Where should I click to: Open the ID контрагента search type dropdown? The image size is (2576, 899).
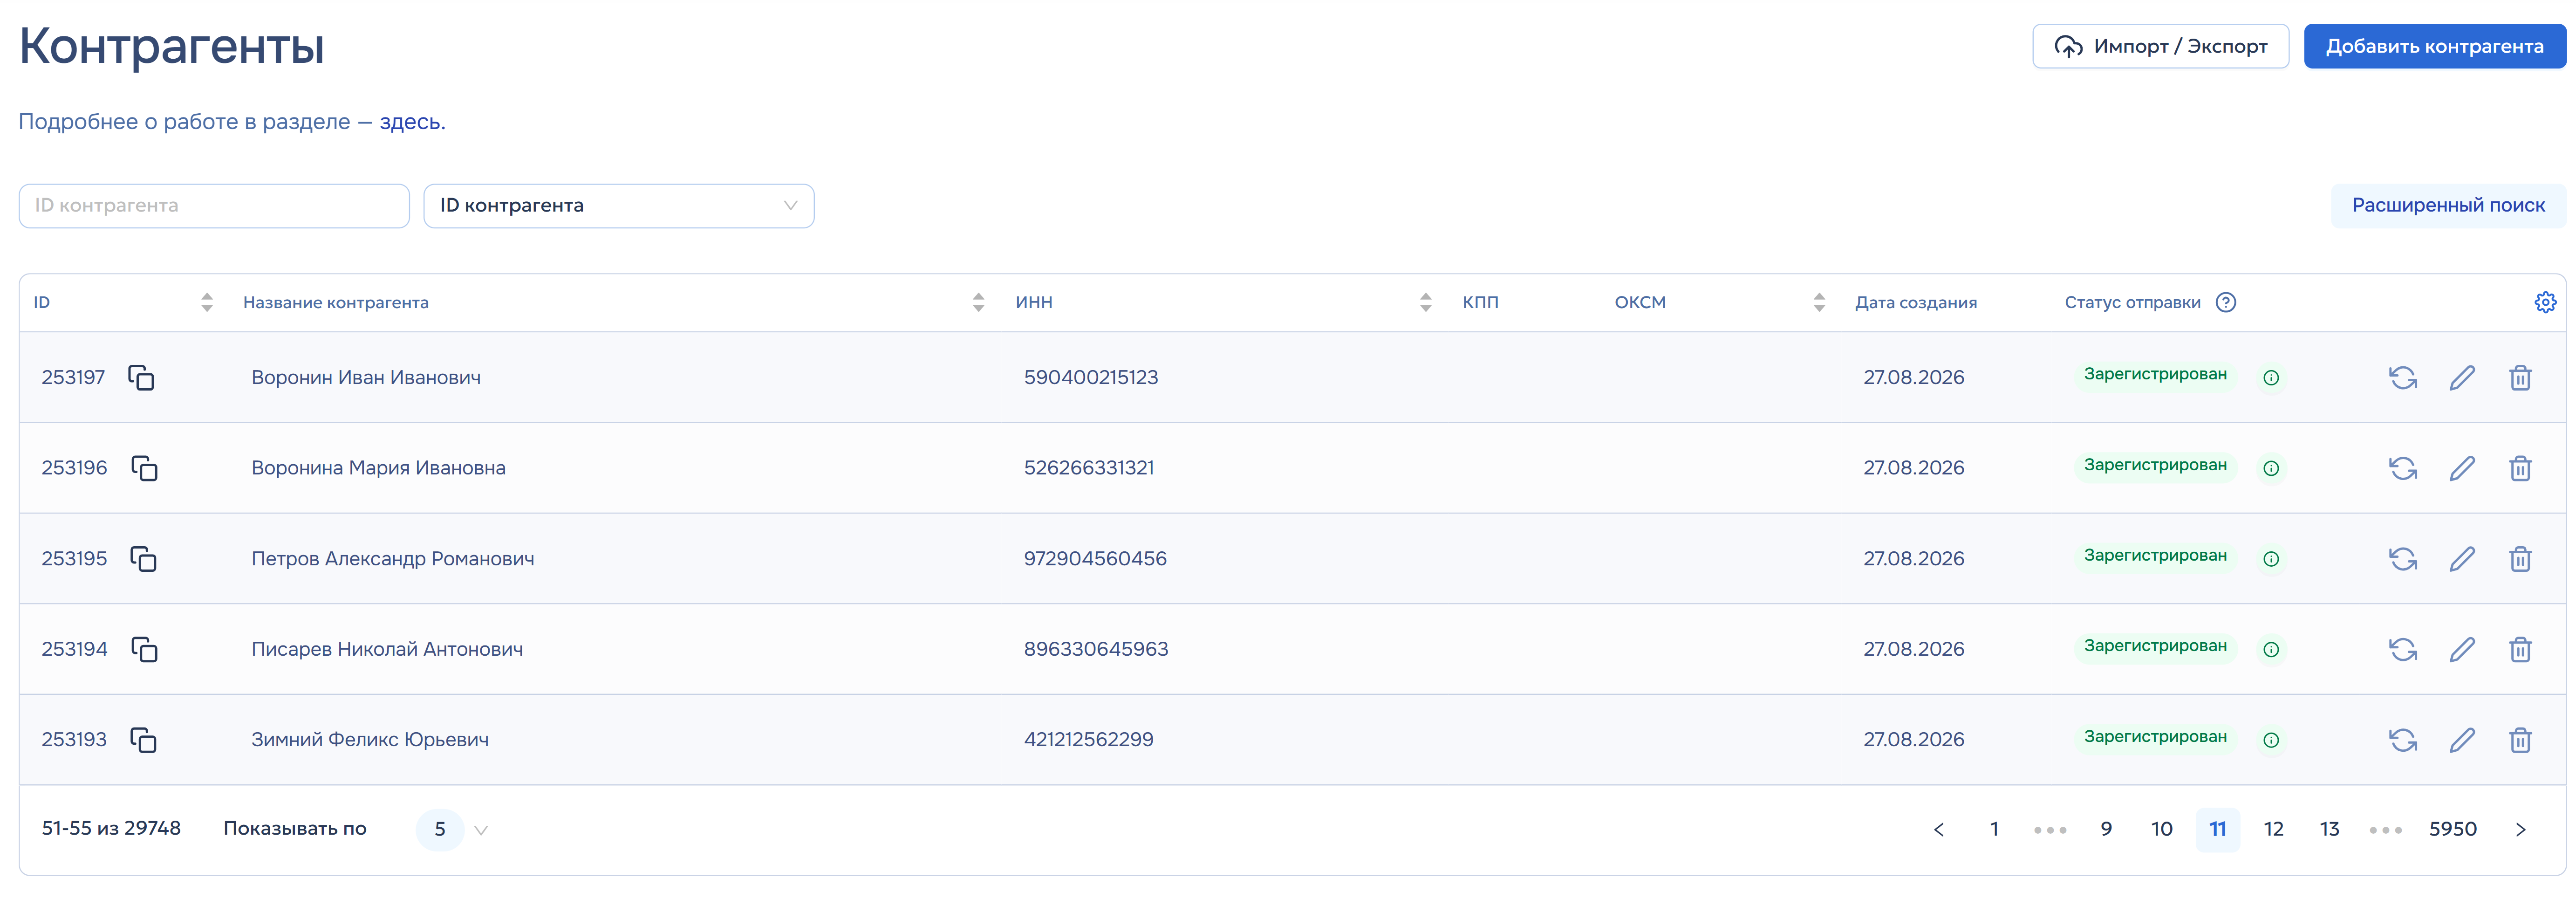pos(619,206)
